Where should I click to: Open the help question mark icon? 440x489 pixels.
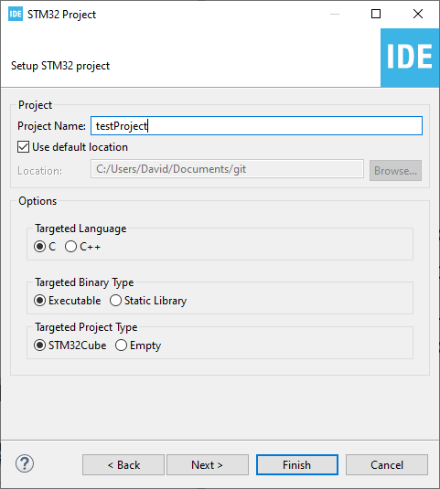pyautogui.click(x=25, y=463)
